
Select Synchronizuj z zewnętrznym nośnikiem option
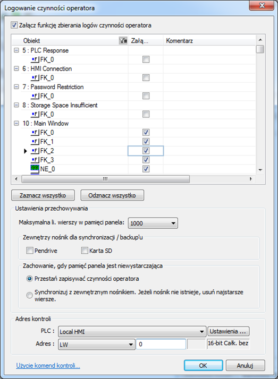coord(30,295)
